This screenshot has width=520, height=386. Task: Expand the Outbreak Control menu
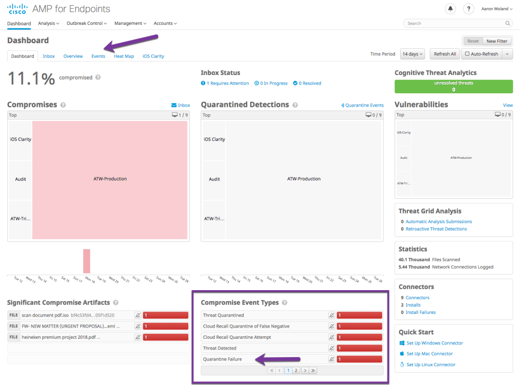click(x=86, y=23)
